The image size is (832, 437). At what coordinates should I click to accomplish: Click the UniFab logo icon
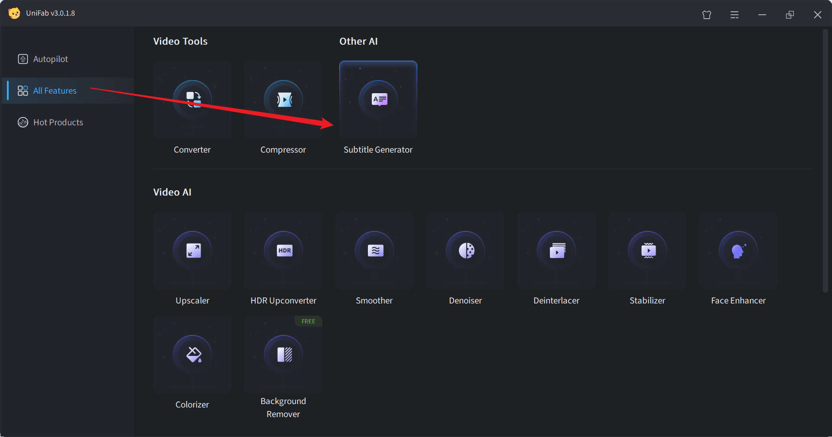click(x=14, y=13)
